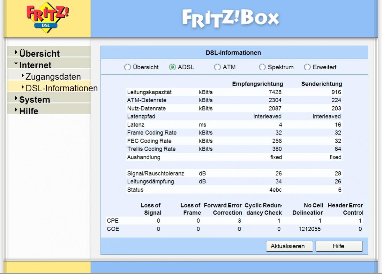Click the ATM-Datenrate row label
The image size is (382, 274).
147,100
